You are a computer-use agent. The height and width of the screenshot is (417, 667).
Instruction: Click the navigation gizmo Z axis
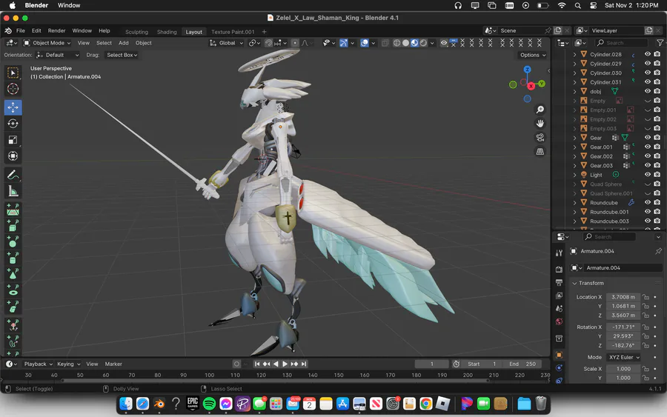click(527, 70)
